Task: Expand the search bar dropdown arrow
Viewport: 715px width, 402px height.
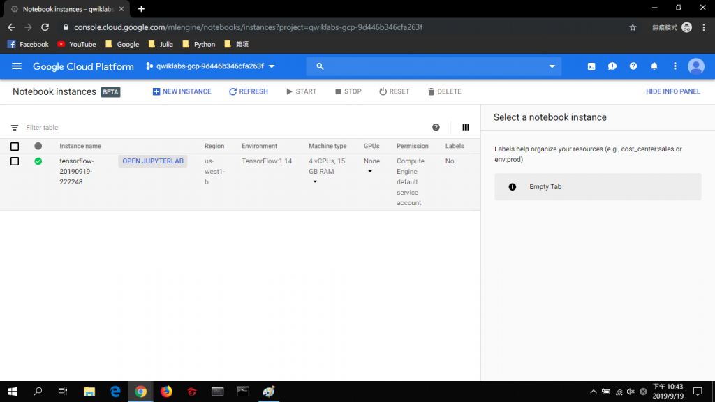Action: pyautogui.click(x=552, y=66)
